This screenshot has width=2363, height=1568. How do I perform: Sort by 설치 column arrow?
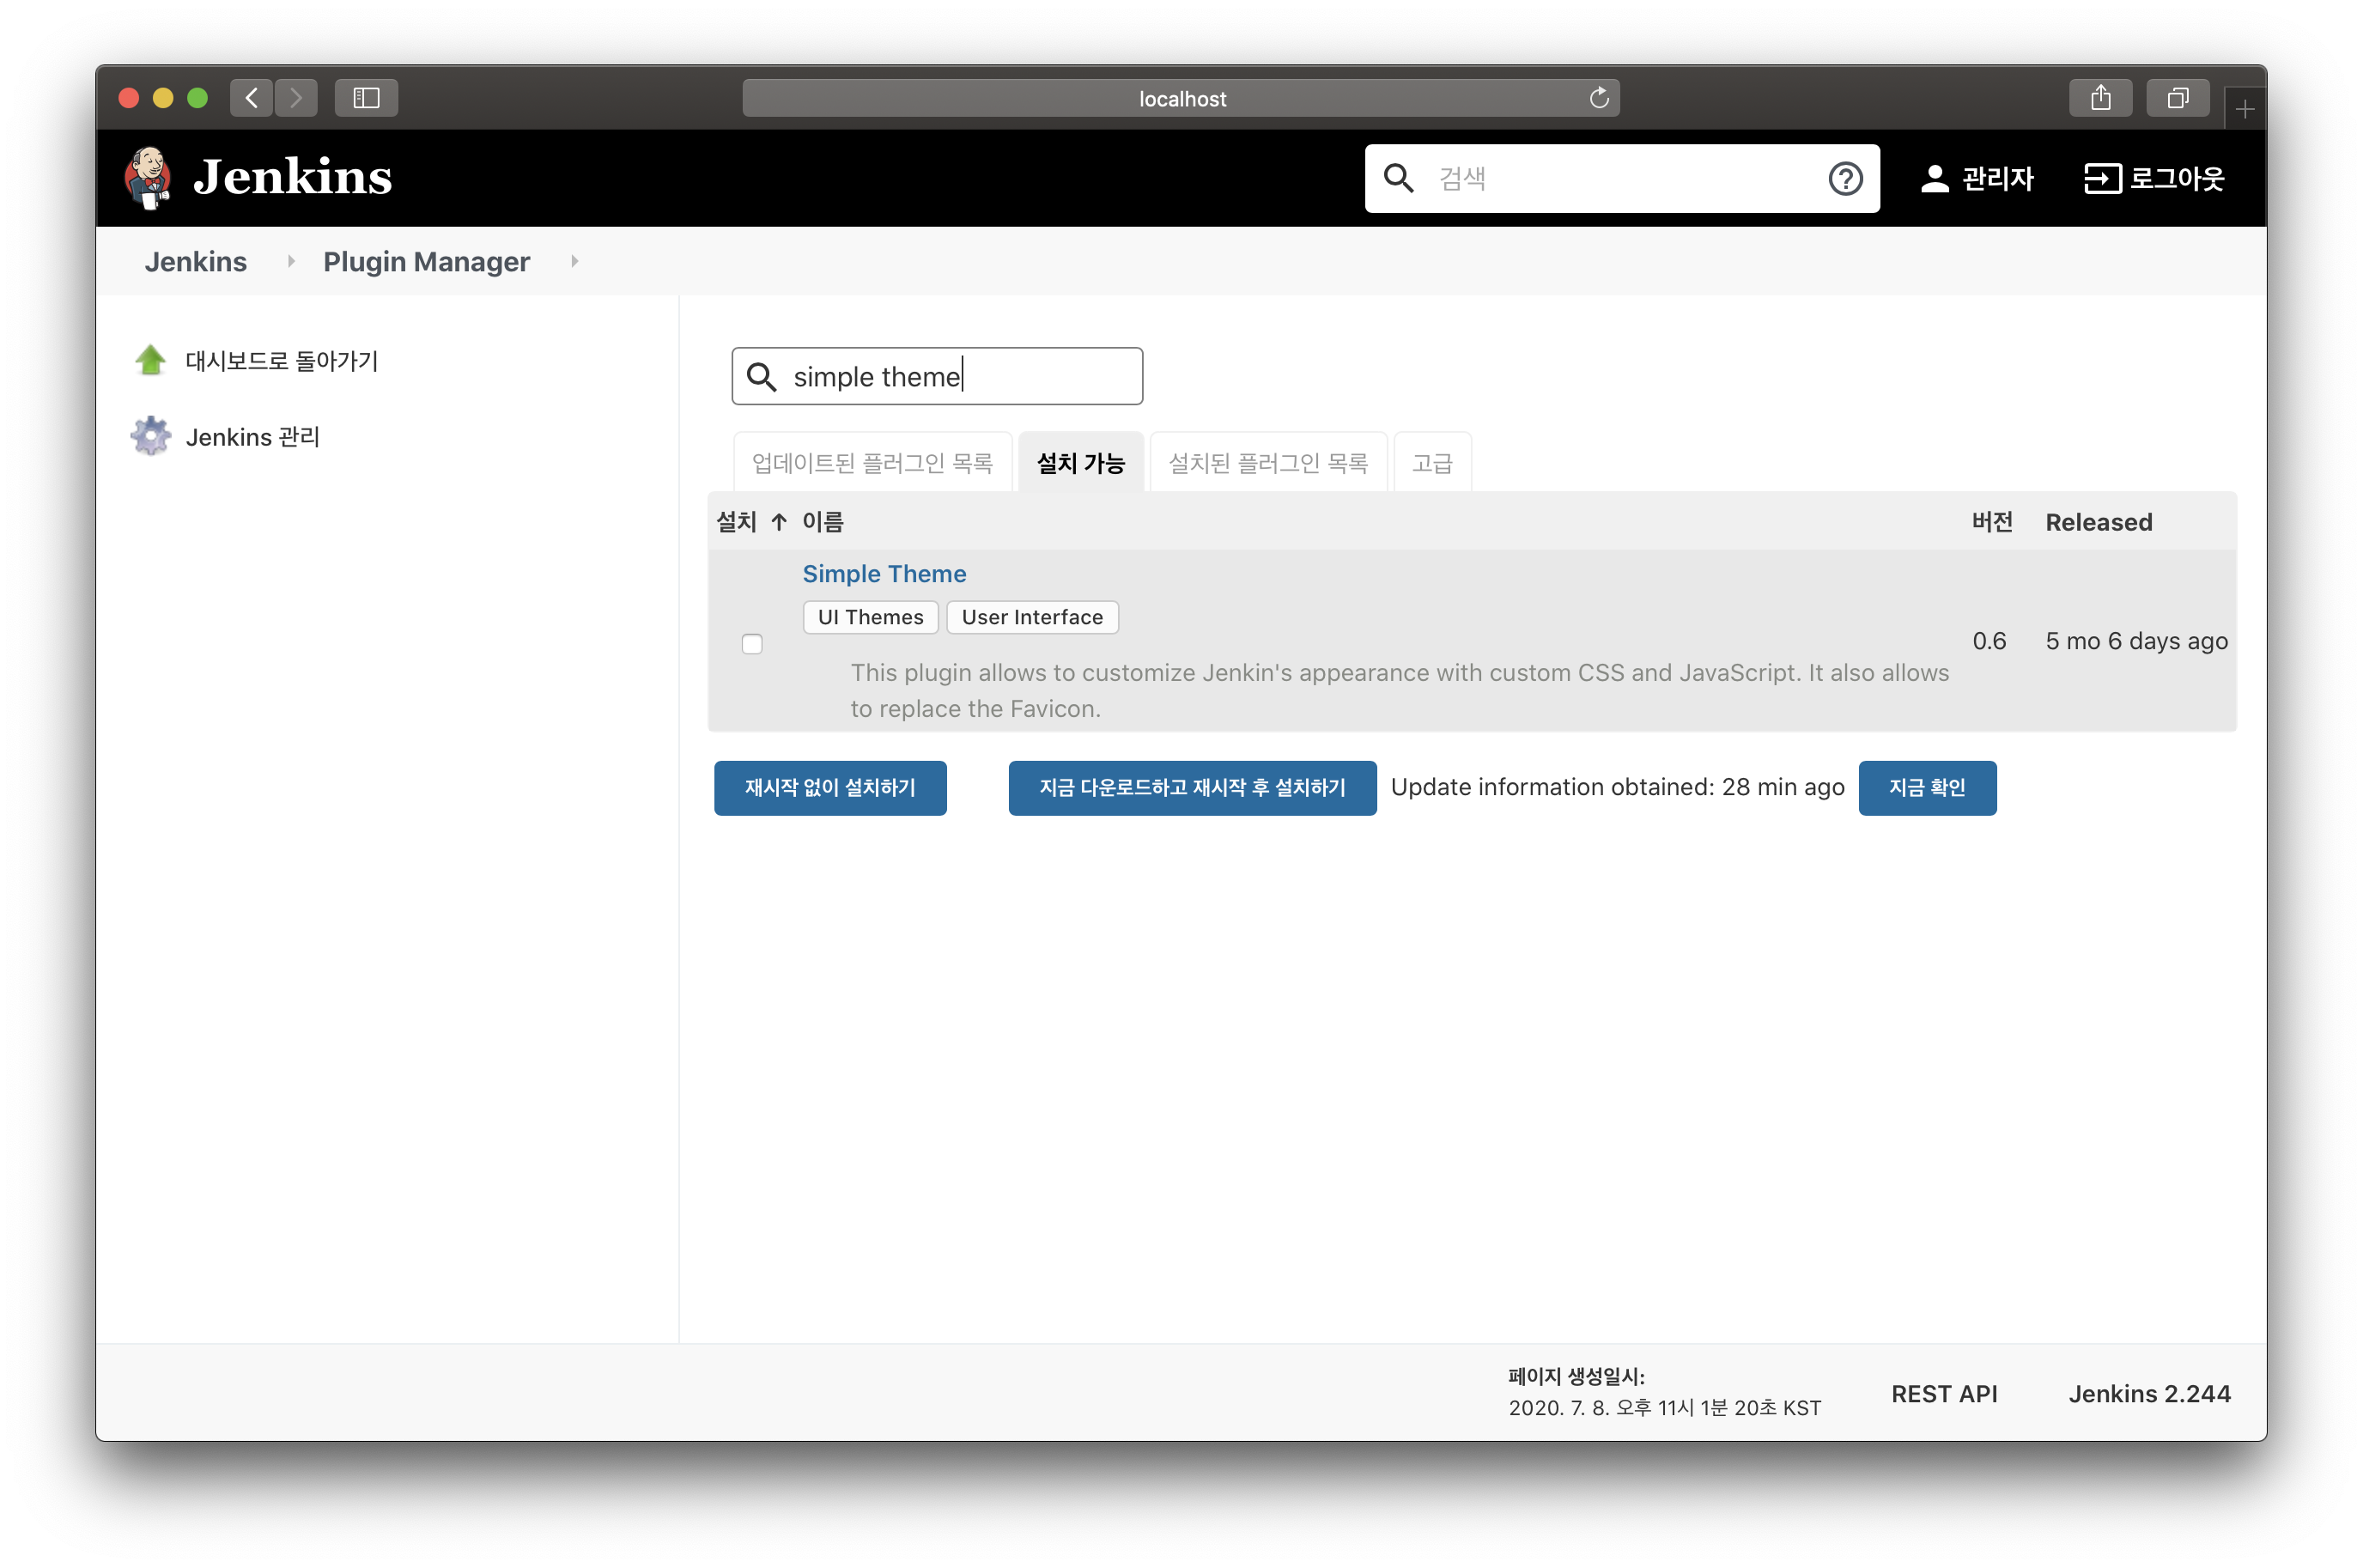coord(778,522)
